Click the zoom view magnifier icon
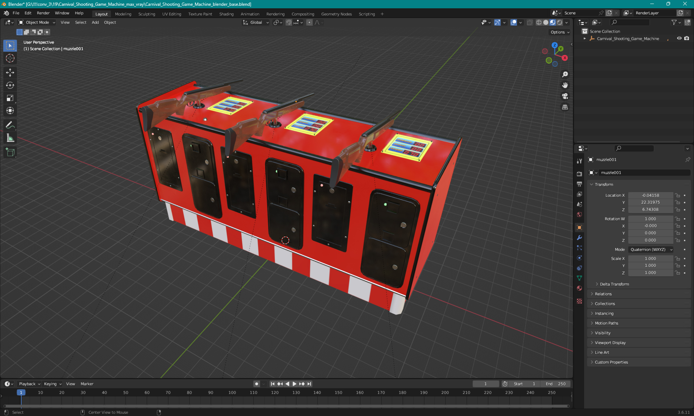Image resolution: width=694 pixels, height=416 pixels. [x=565, y=74]
